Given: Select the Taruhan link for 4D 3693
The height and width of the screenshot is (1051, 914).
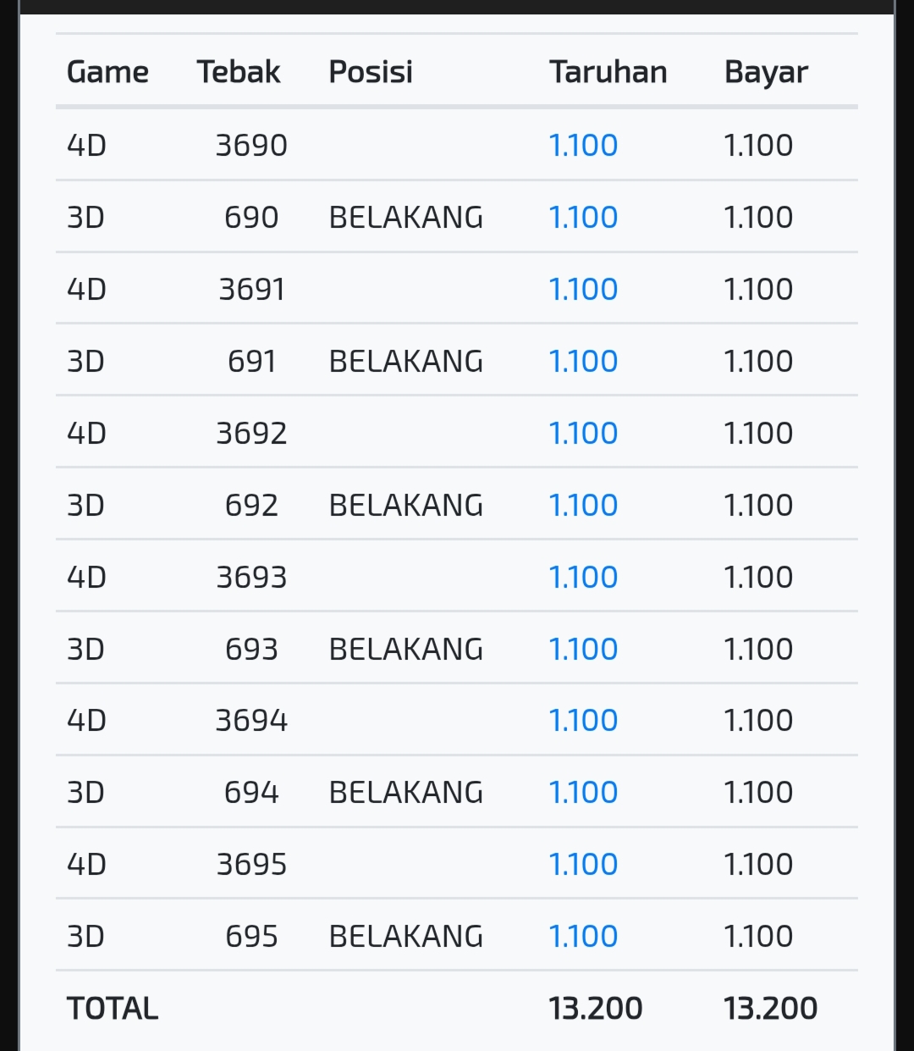Looking at the screenshot, I should tap(583, 577).
